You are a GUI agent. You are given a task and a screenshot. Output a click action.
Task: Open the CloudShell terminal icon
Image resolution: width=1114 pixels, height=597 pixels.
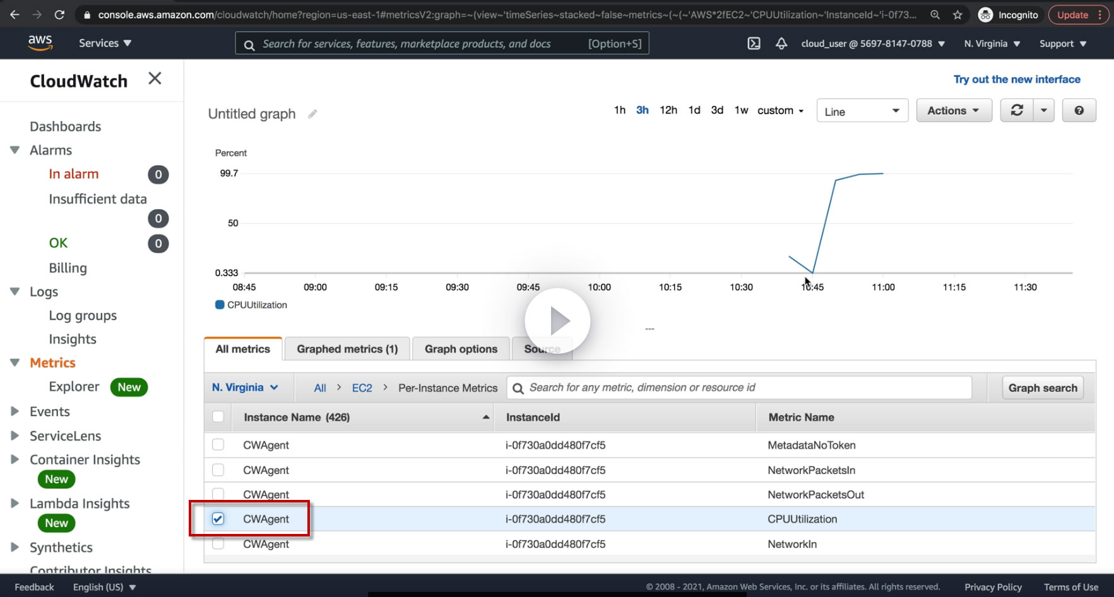(754, 43)
